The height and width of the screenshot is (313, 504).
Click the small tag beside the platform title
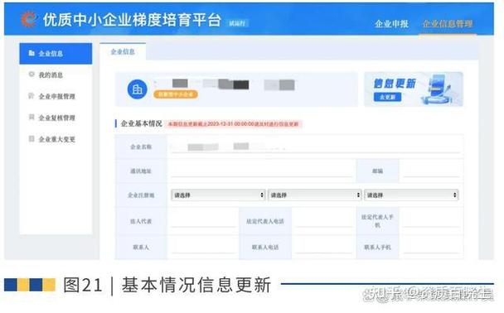pyautogui.click(x=237, y=23)
